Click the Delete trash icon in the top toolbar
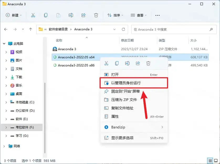The width and height of the screenshot is (220, 164). [x=96, y=15]
